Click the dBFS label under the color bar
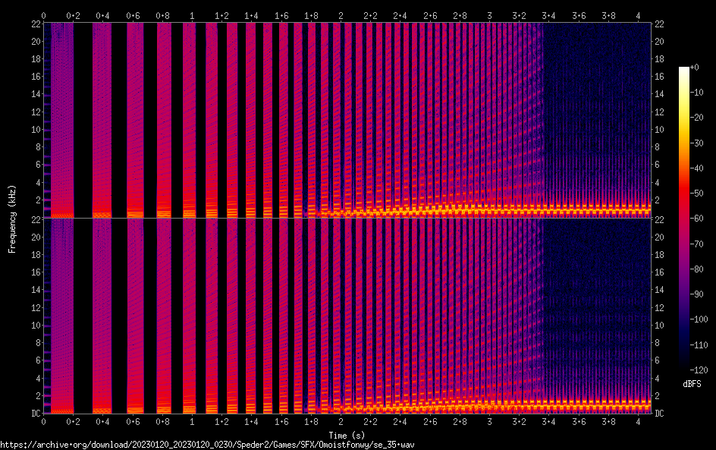The height and width of the screenshot is (450, 716). tap(692, 385)
